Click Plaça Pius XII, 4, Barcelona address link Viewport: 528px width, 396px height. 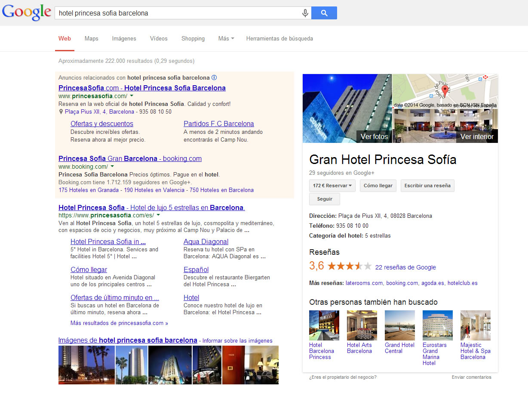[99, 112]
